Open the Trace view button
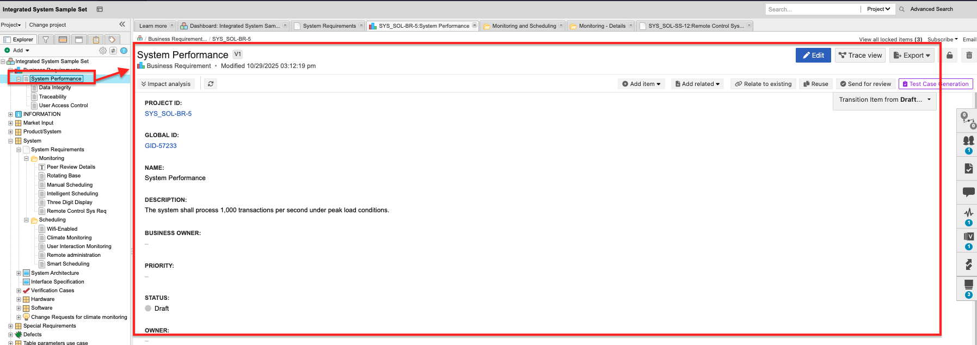Screen dimensions: 977x345 pos(861,56)
